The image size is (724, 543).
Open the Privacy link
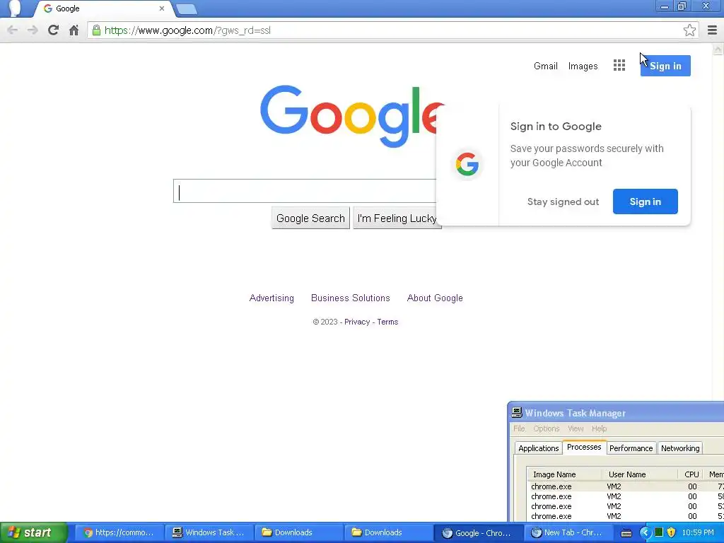357,322
